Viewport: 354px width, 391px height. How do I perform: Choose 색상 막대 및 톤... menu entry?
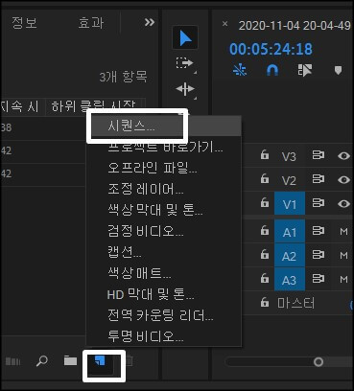pyautogui.click(x=164, y=210)
